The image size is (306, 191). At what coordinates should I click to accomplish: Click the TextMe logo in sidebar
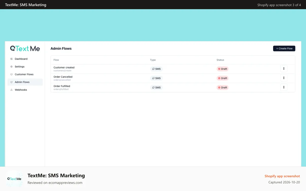pos(25,48)
